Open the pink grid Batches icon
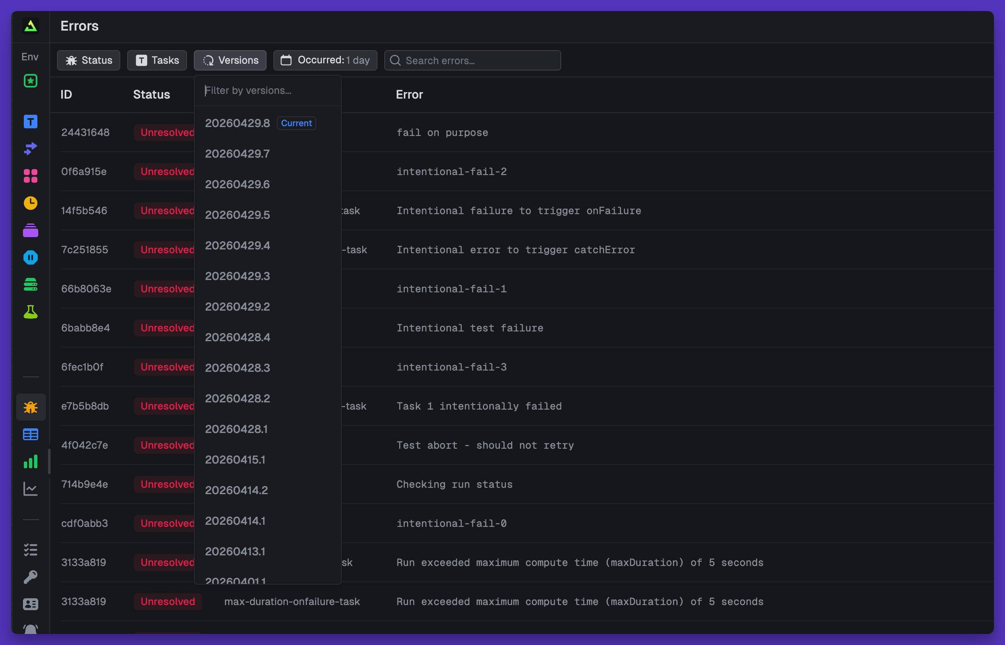This screenshot has width=1005, height=645. tap(30, 176)
